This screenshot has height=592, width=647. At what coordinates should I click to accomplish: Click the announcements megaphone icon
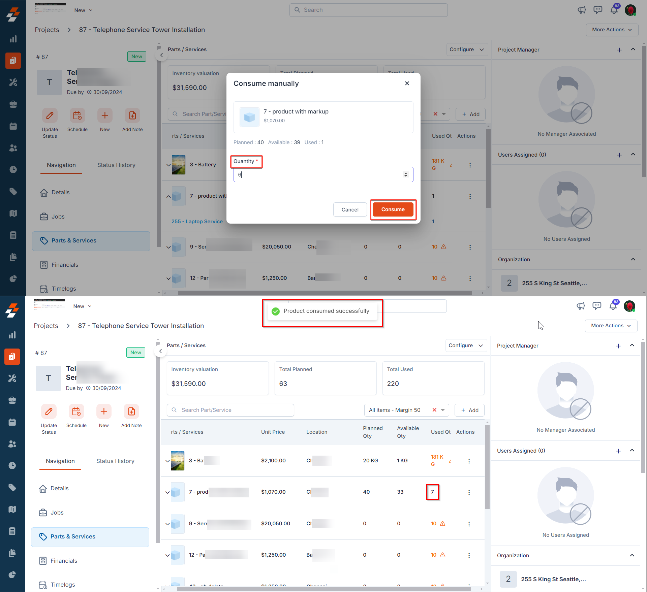click(x=581, y=306)
